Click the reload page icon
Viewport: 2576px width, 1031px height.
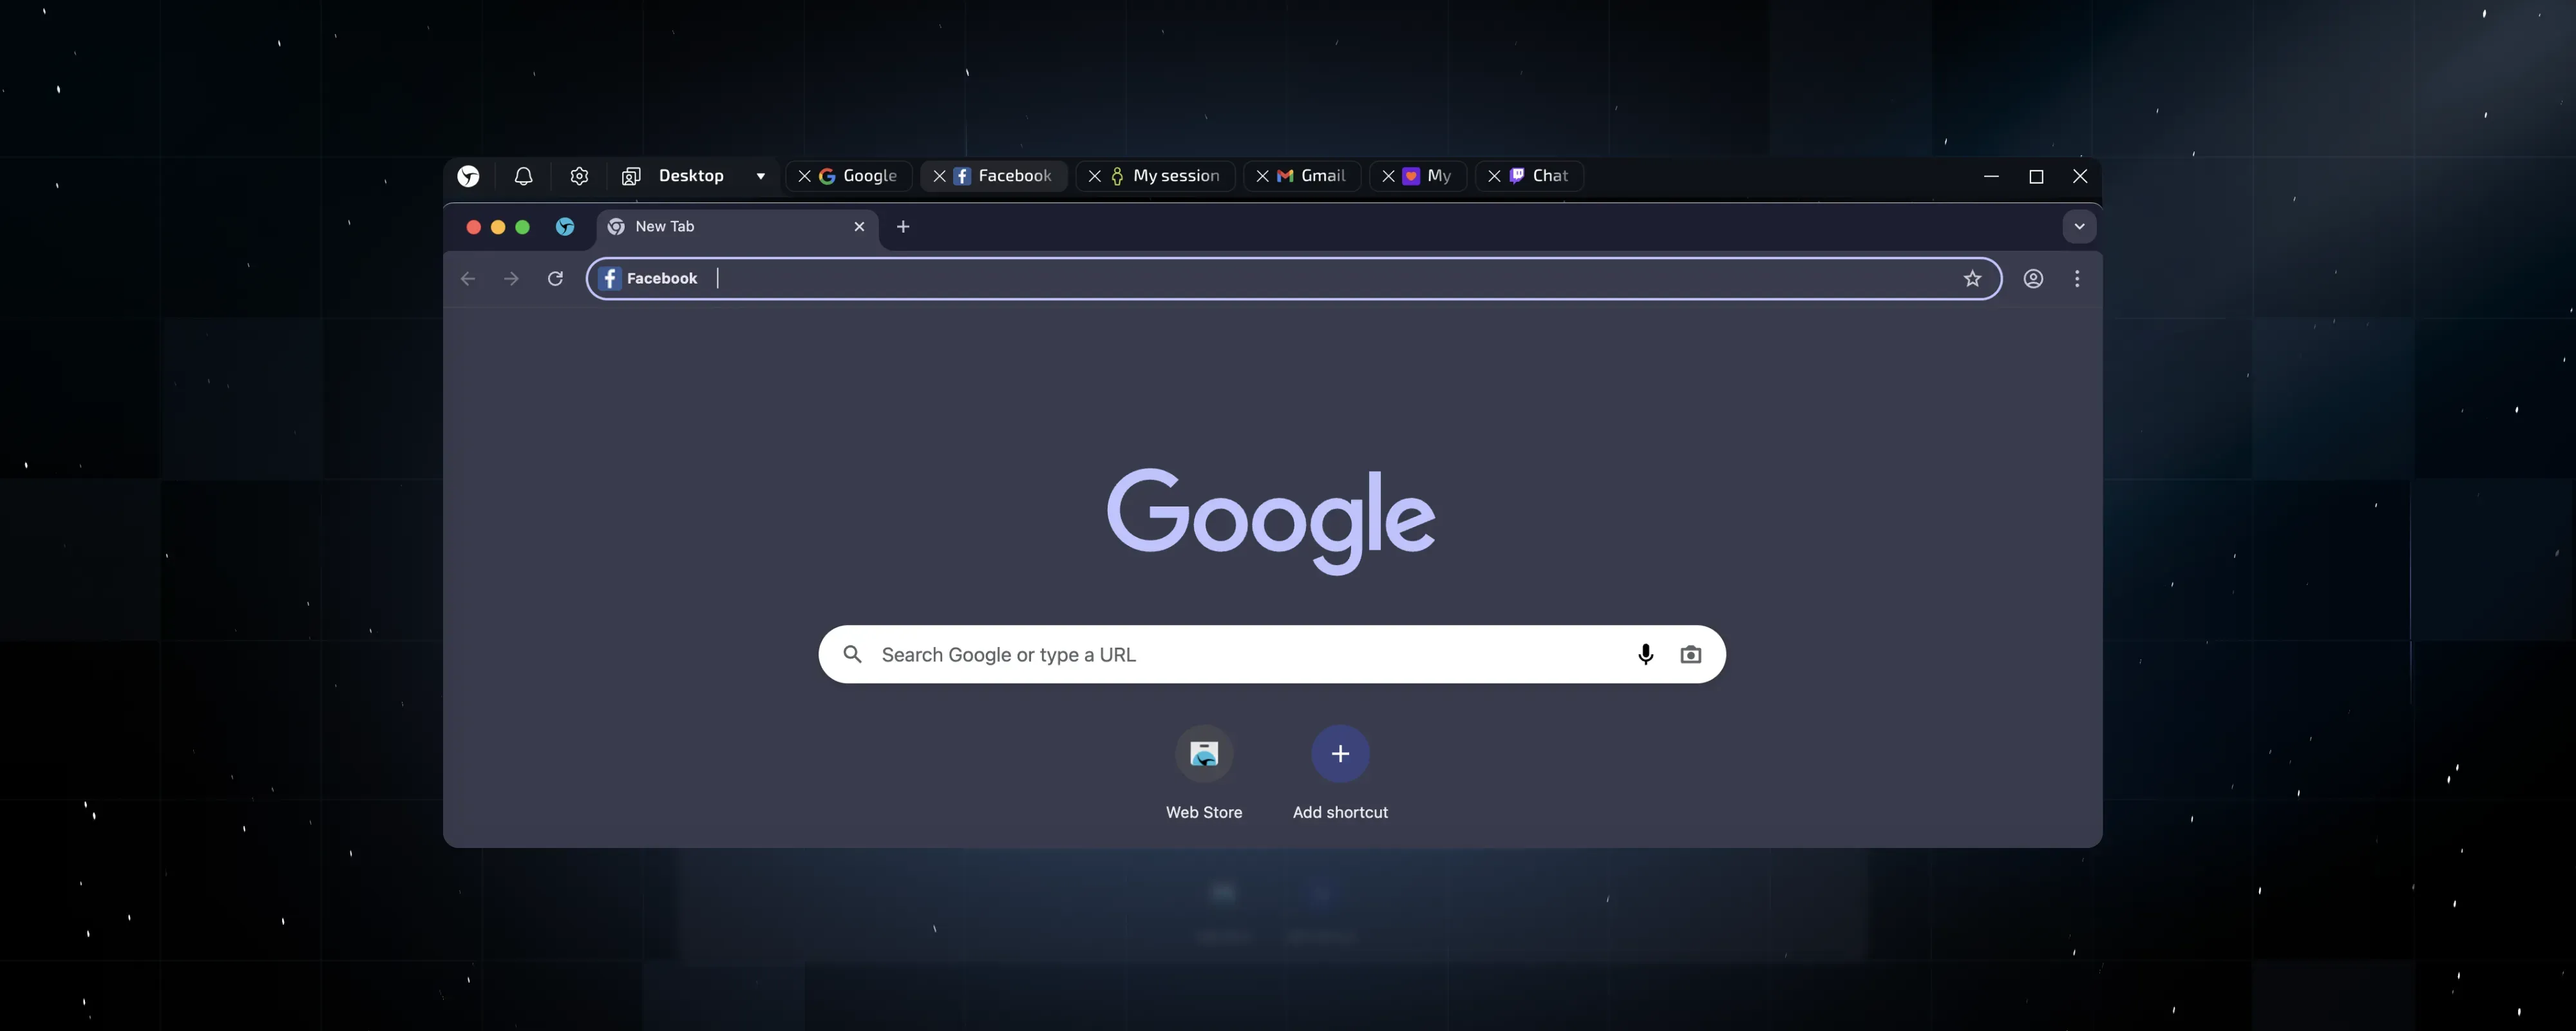555,278
